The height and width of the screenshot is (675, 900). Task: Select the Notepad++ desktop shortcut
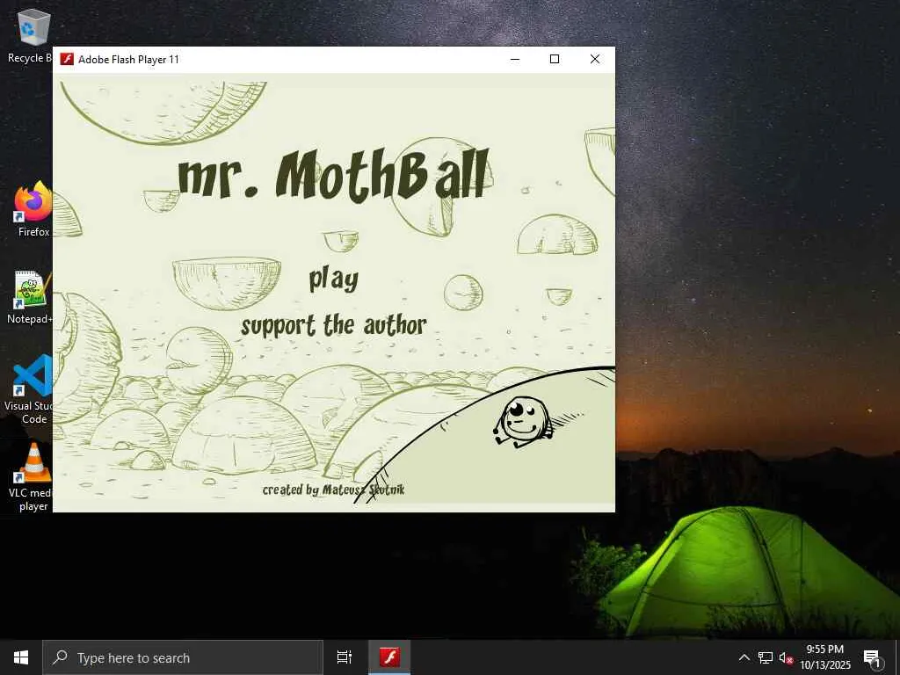click(x=30, y=297)
